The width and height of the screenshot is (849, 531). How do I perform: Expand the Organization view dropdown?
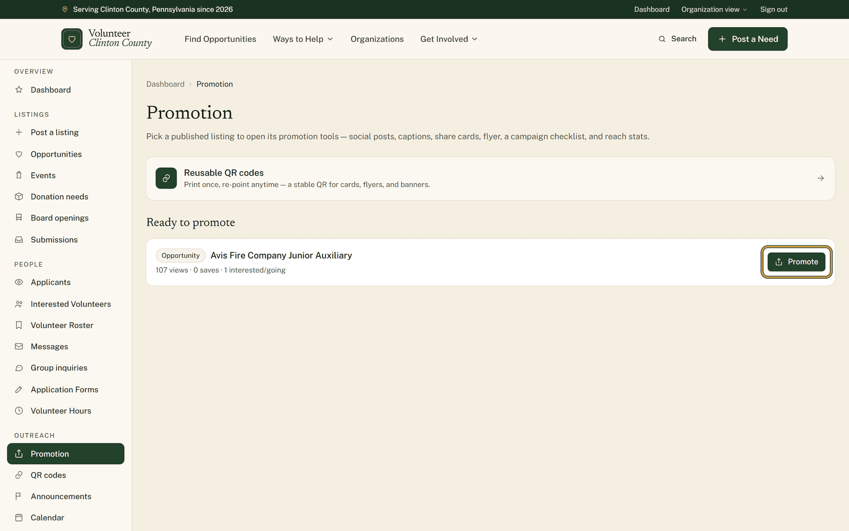coord(714,10)
